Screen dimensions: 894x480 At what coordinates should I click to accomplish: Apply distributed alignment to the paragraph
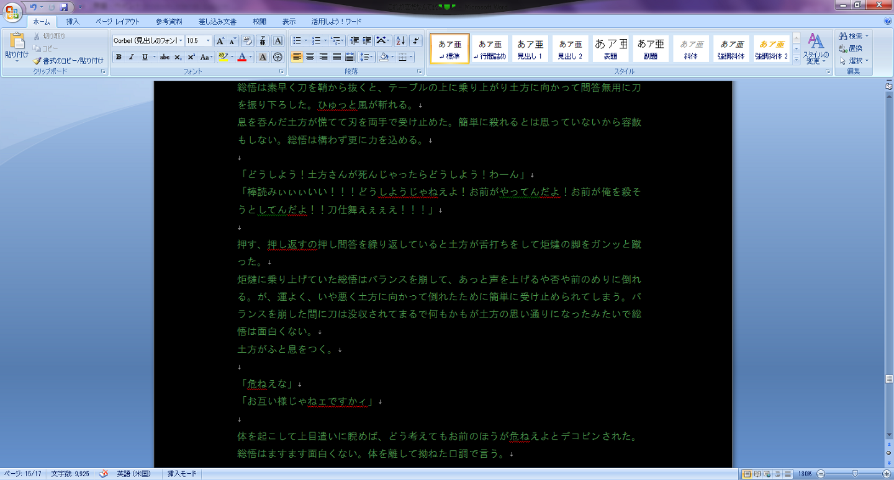pyautogui.click(x=350, y=57)
